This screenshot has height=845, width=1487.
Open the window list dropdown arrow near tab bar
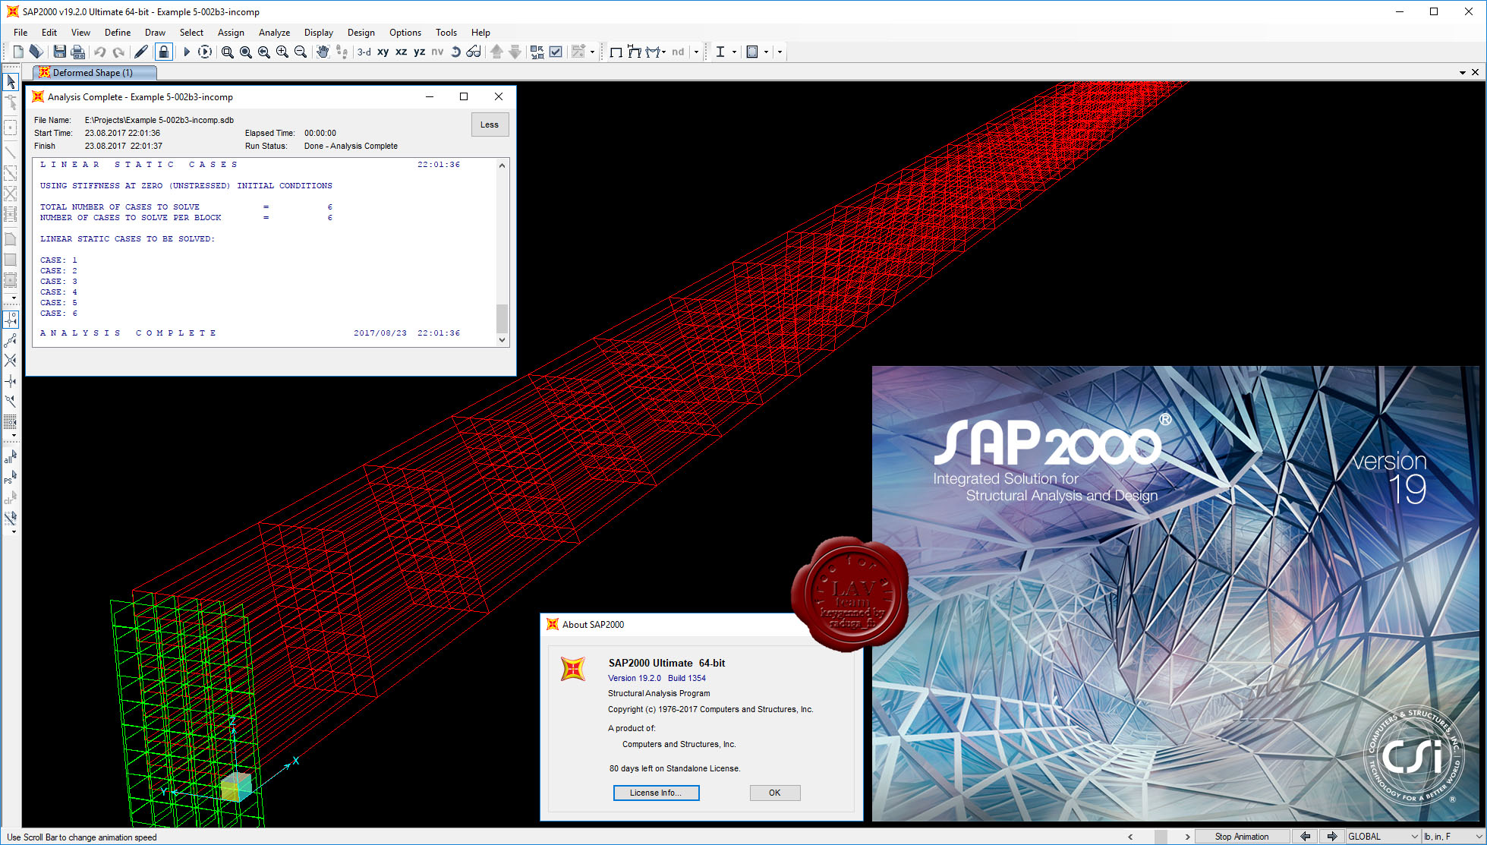tap(1462, 73)
